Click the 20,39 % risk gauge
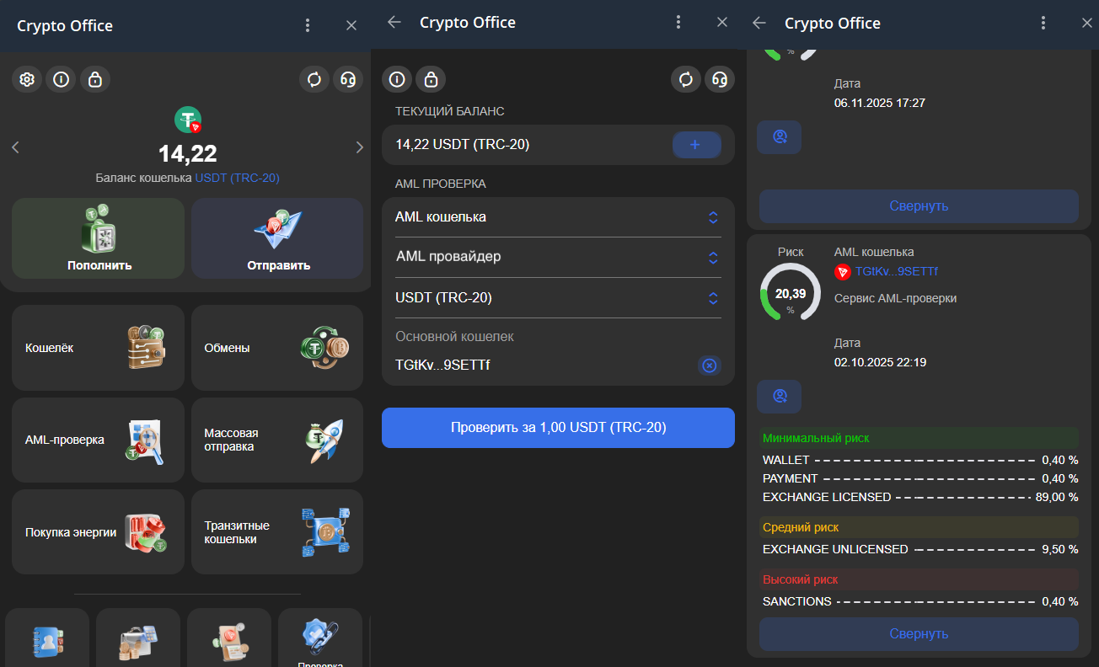1099x667 pixels. [791, 292]
